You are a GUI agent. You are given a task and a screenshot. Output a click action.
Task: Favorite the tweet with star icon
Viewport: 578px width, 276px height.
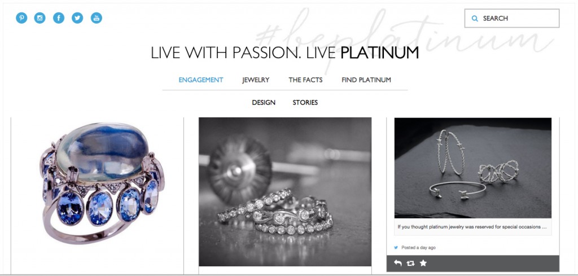coord(423,263)
